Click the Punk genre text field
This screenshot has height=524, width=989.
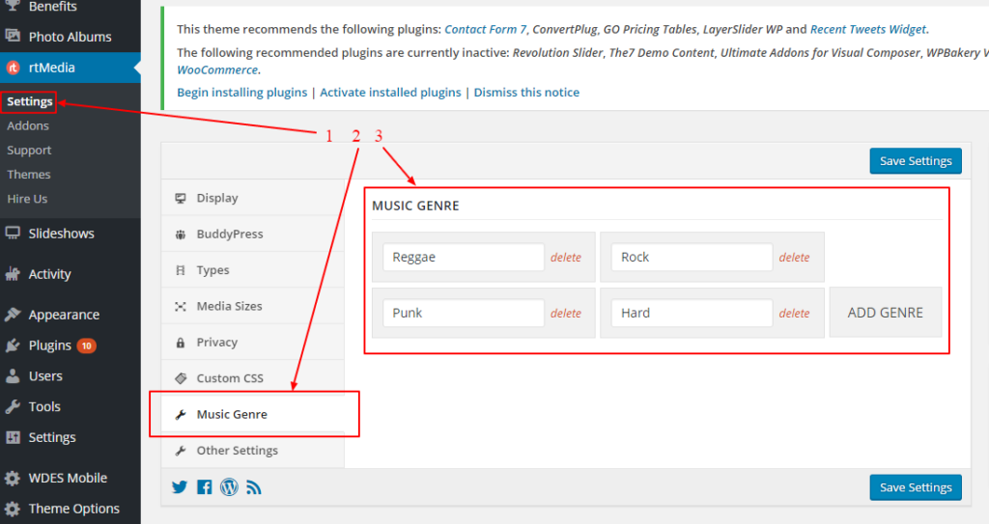[464, 313]
